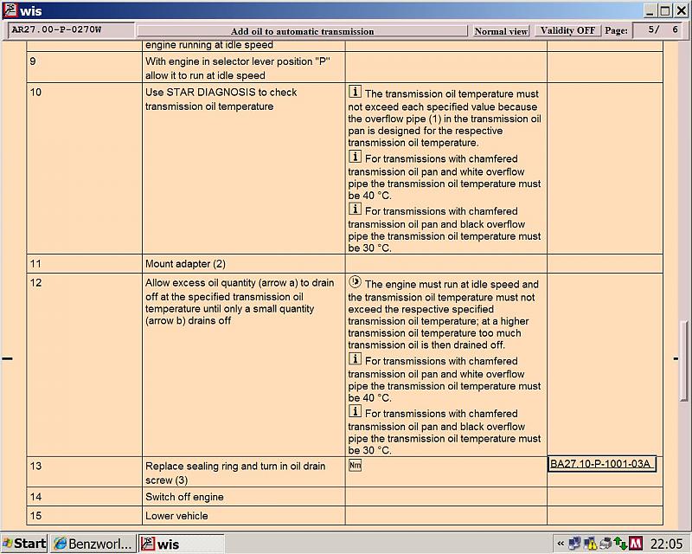Click 'Replace sealing ring and turn in oil drain' text
692x554 pixels.
[235, 466]
